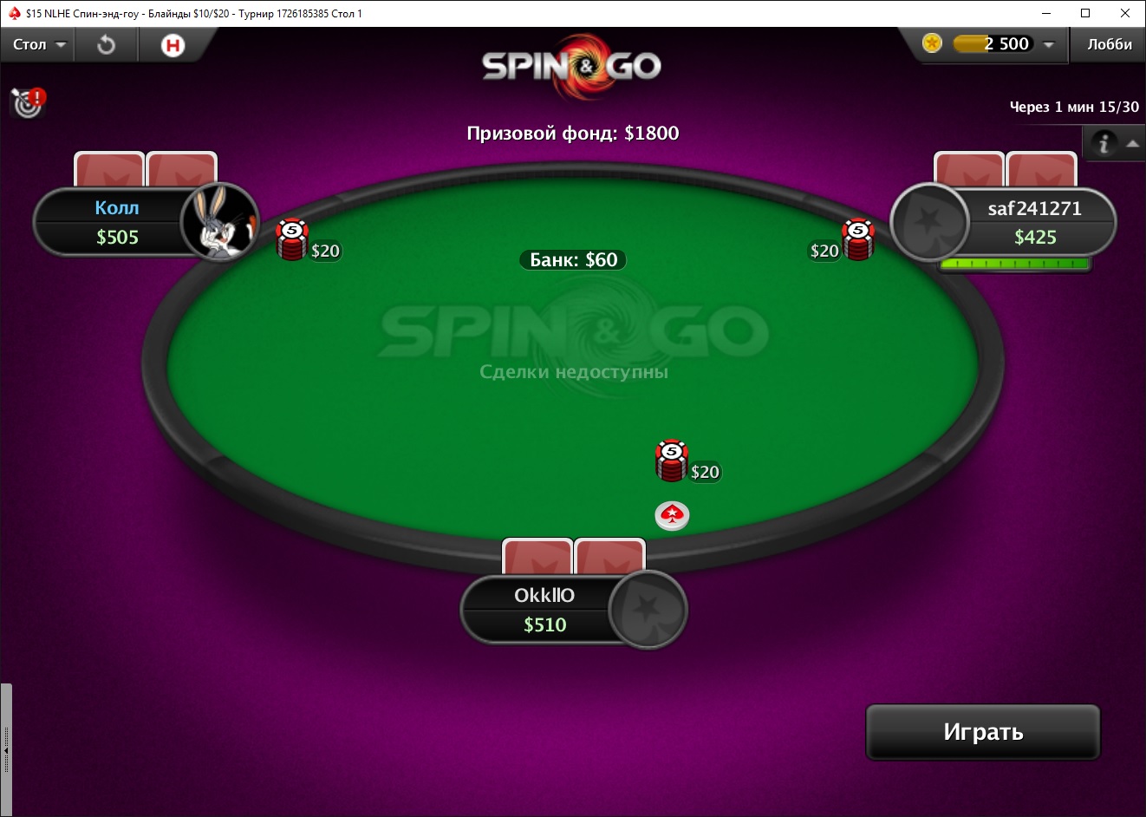Viewport: 1146px width, 817px height.
Task: Open the Стол dropdown menu
Action: coord(39,44)
